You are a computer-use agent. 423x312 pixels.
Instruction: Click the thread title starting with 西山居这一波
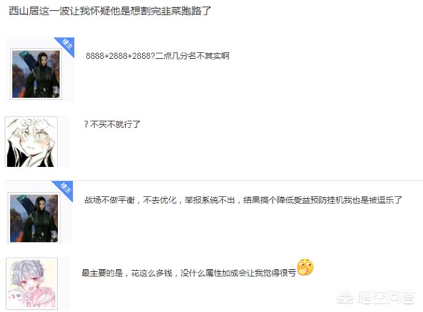pos(110,11)
